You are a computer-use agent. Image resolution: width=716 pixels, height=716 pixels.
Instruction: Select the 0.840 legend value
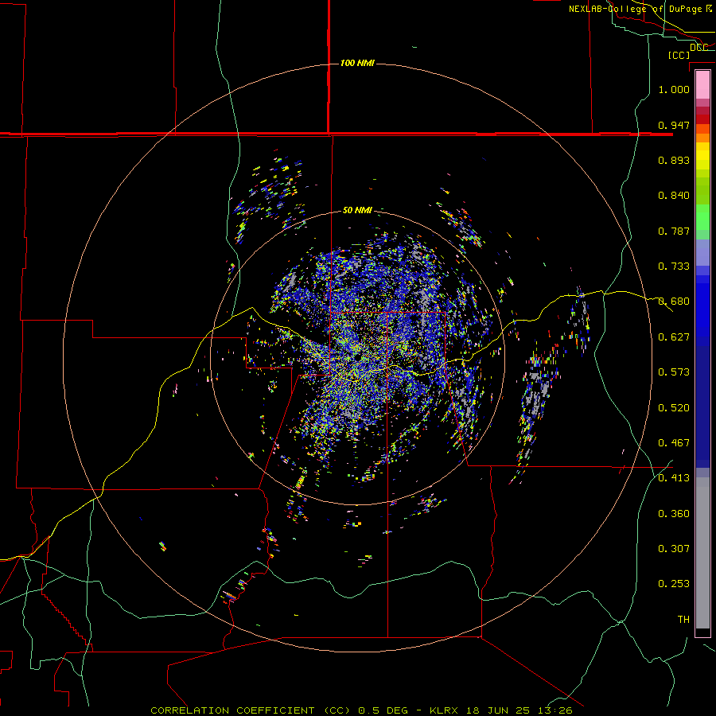coord(674,196)
